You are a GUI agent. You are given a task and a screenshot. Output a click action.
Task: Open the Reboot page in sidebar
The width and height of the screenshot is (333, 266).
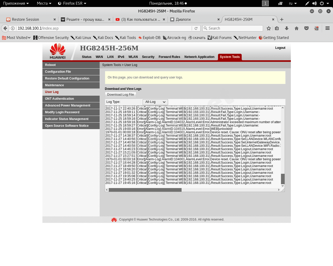pos(71,65)
